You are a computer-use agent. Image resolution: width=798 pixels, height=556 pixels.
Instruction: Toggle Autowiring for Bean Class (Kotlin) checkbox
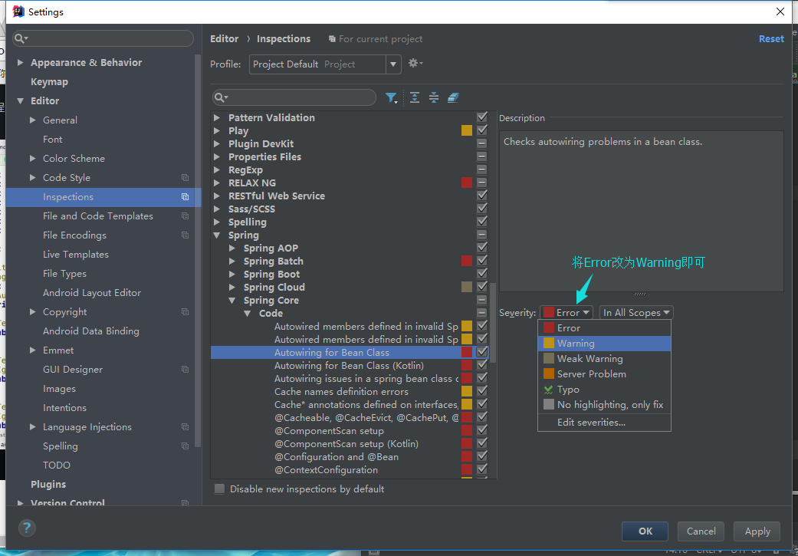482,366
